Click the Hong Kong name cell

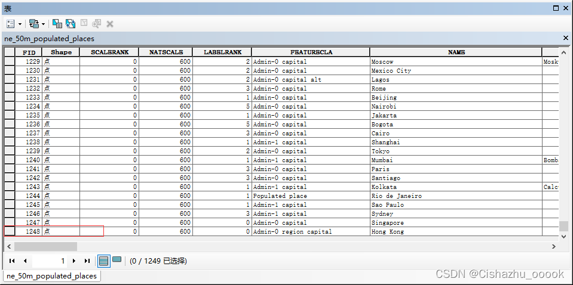pyautogui.click(x=456, y=231)
